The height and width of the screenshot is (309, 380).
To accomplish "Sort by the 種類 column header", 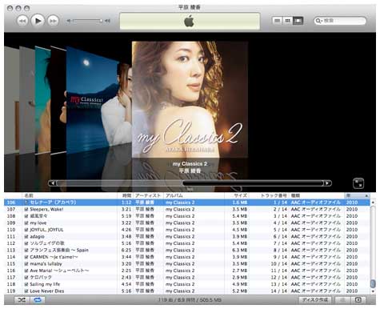I will coord(317,195).
